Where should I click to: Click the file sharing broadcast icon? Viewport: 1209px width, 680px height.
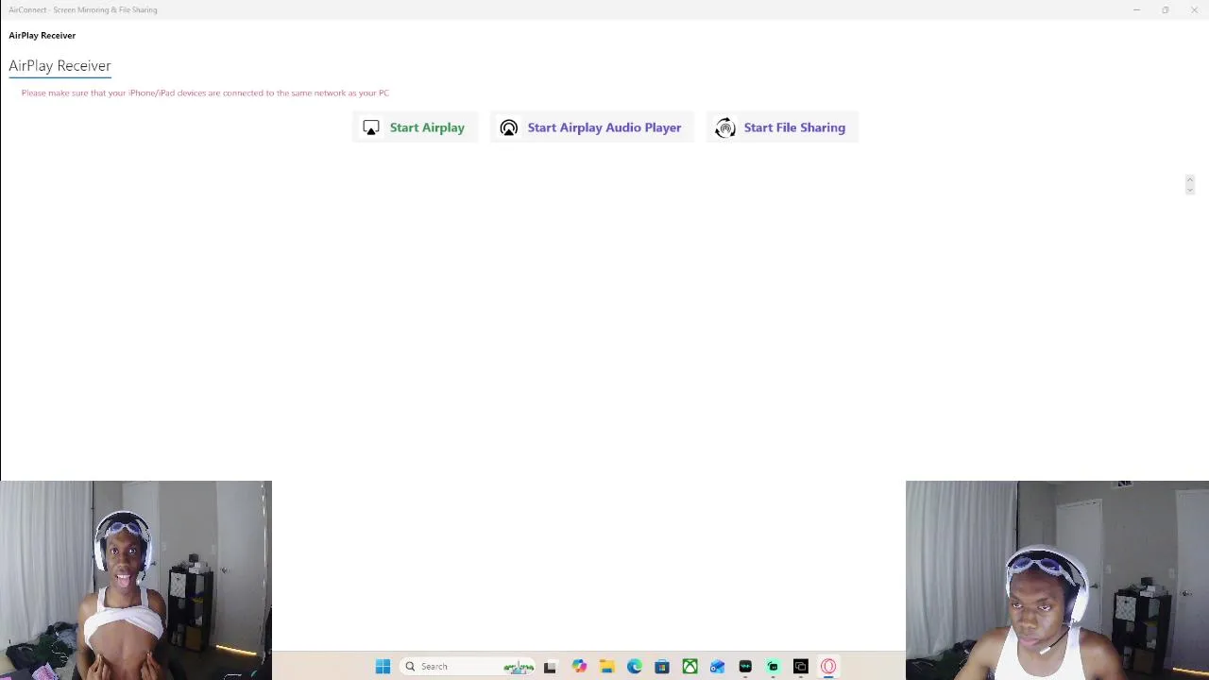pyautogui.click(x=725, y=127)
